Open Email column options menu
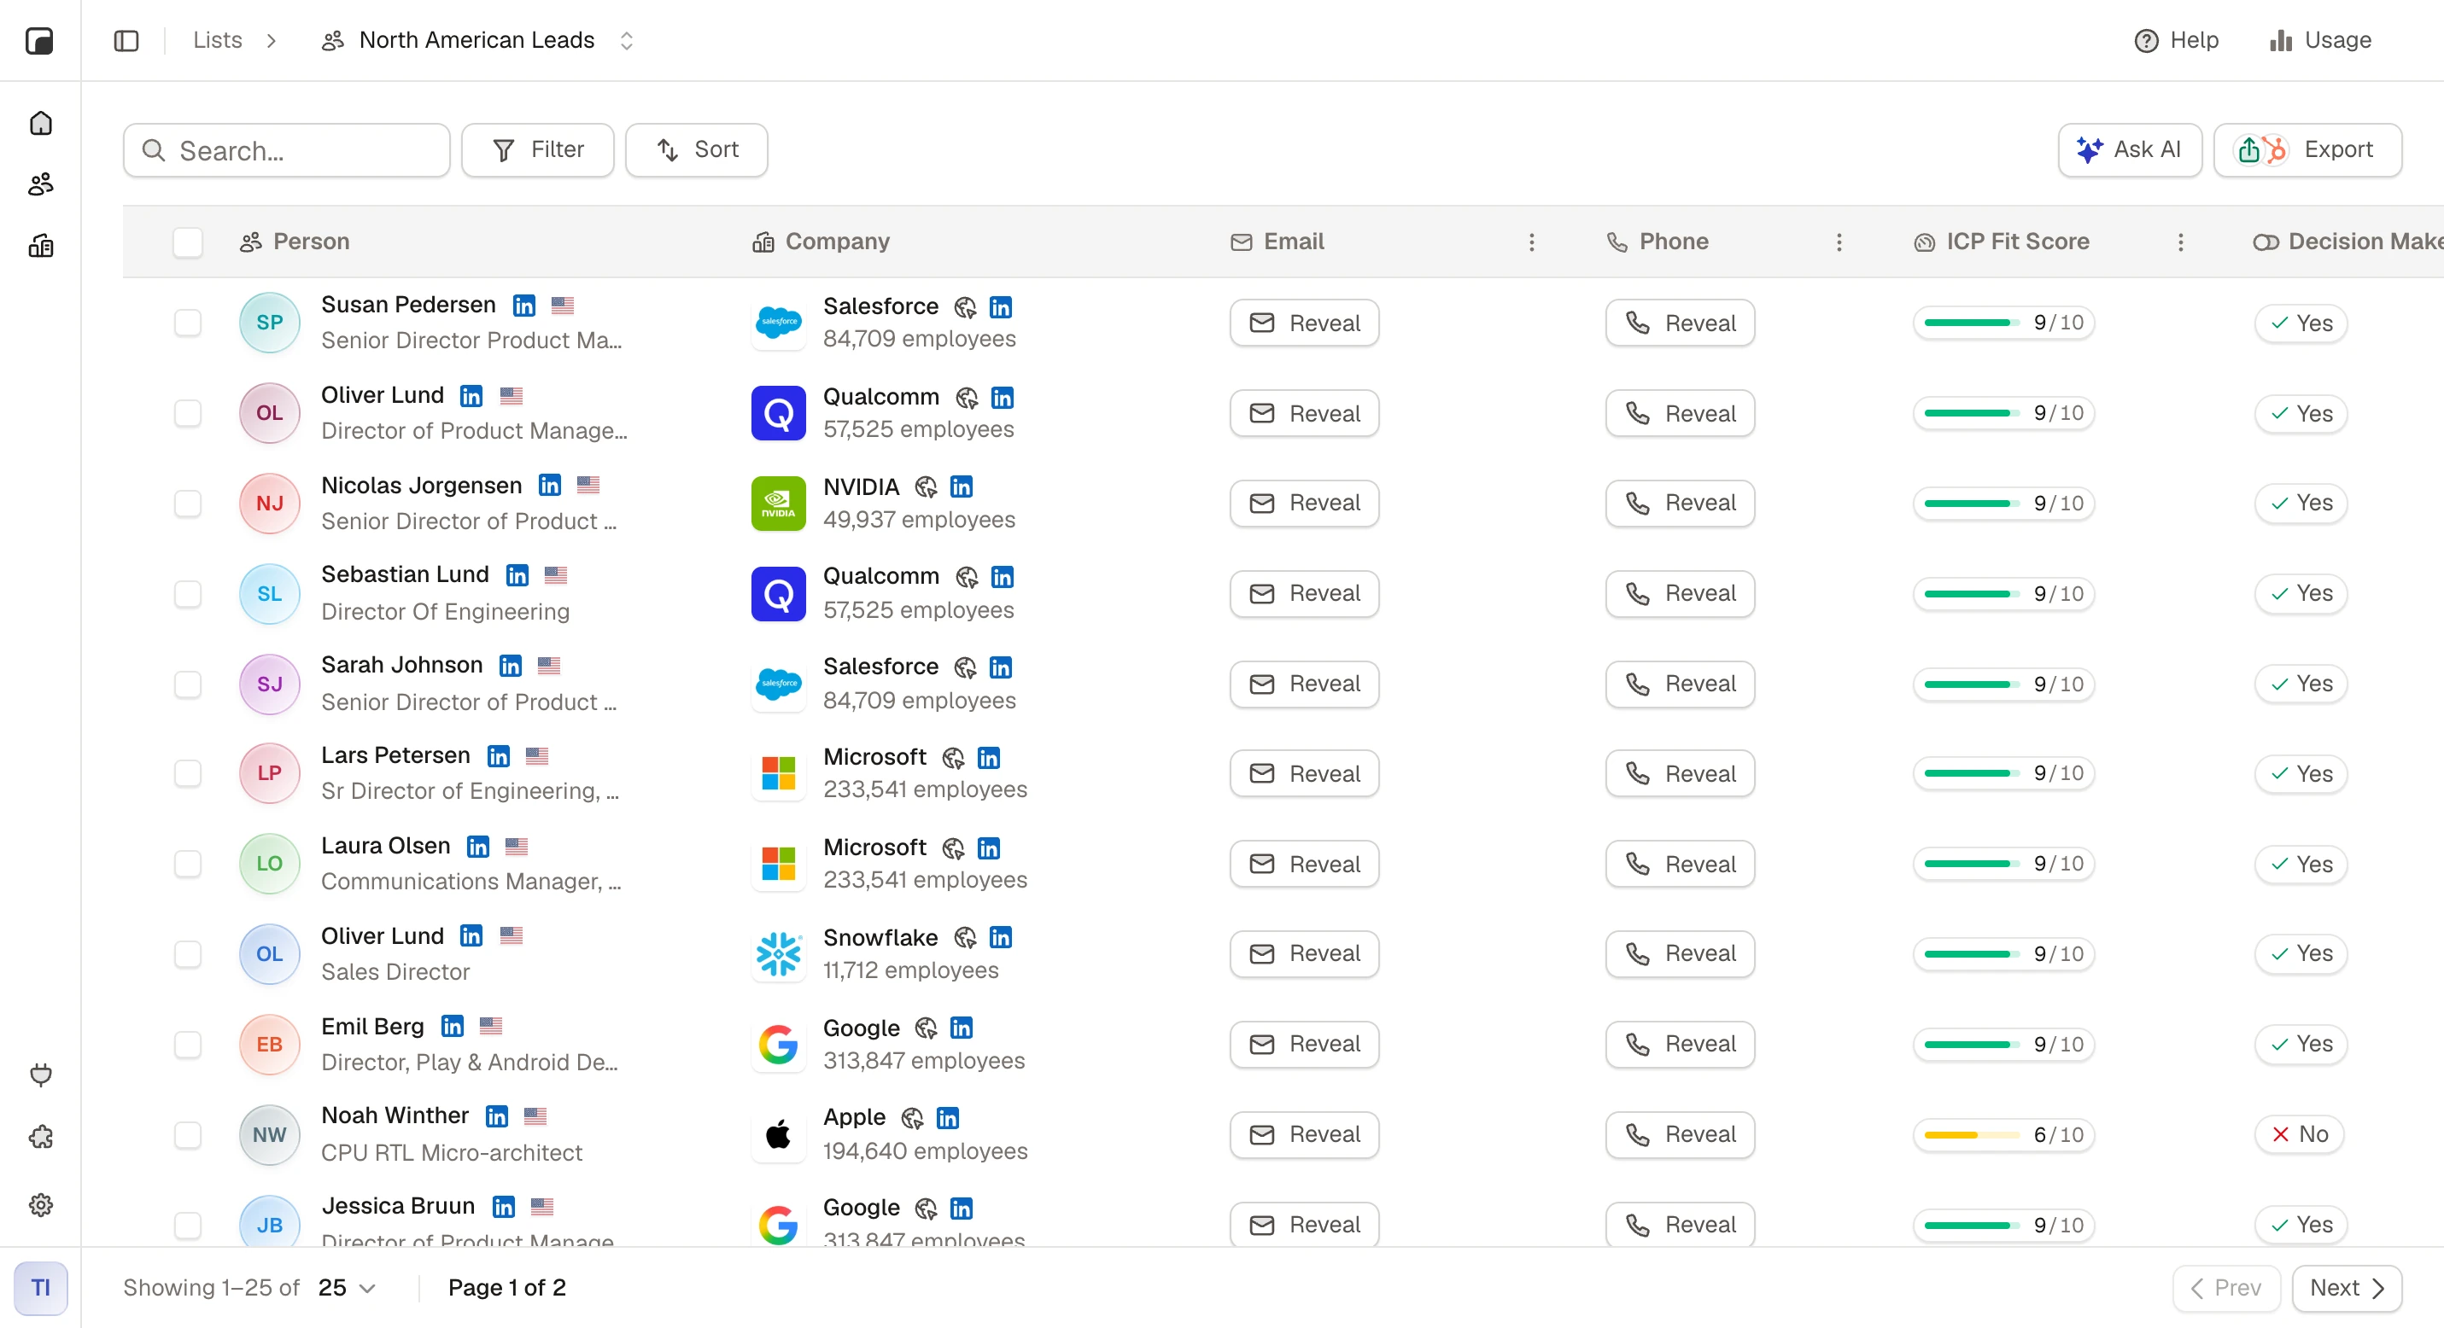This screenshot has width=2444, height=1328. [x=1531, y=242]
